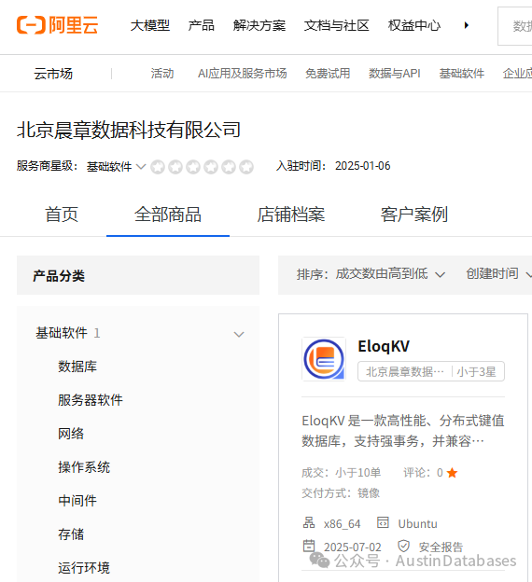Go to 云市场 home link
The height and width of the screenshot is (582, 532).
53,74
